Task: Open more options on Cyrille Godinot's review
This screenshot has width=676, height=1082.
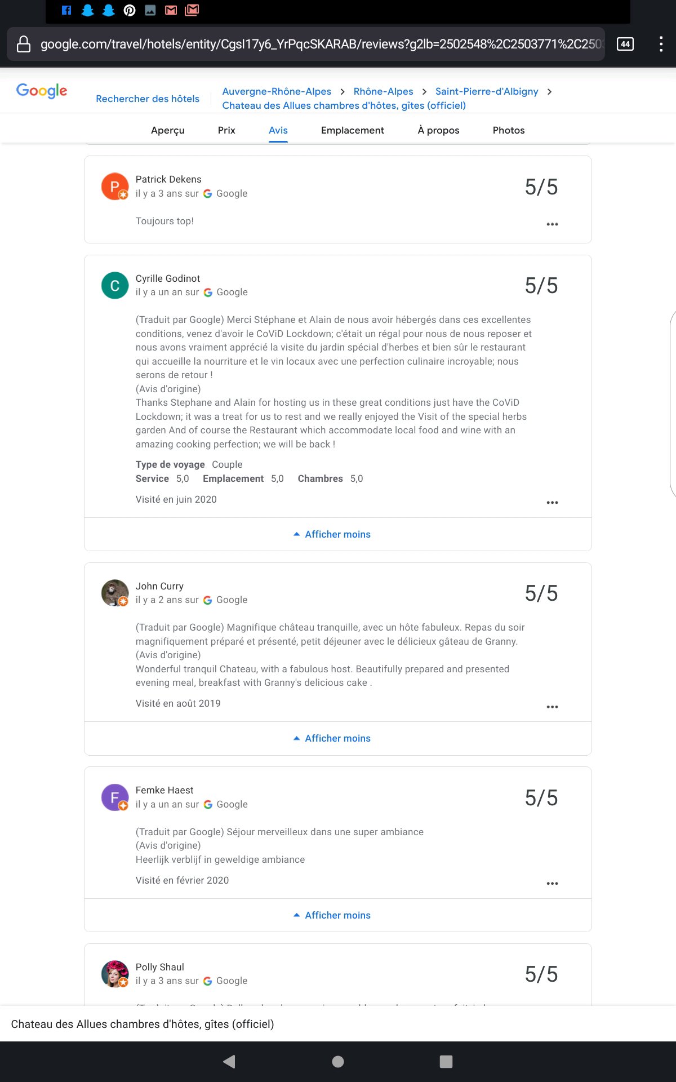Action: point(552,502)
